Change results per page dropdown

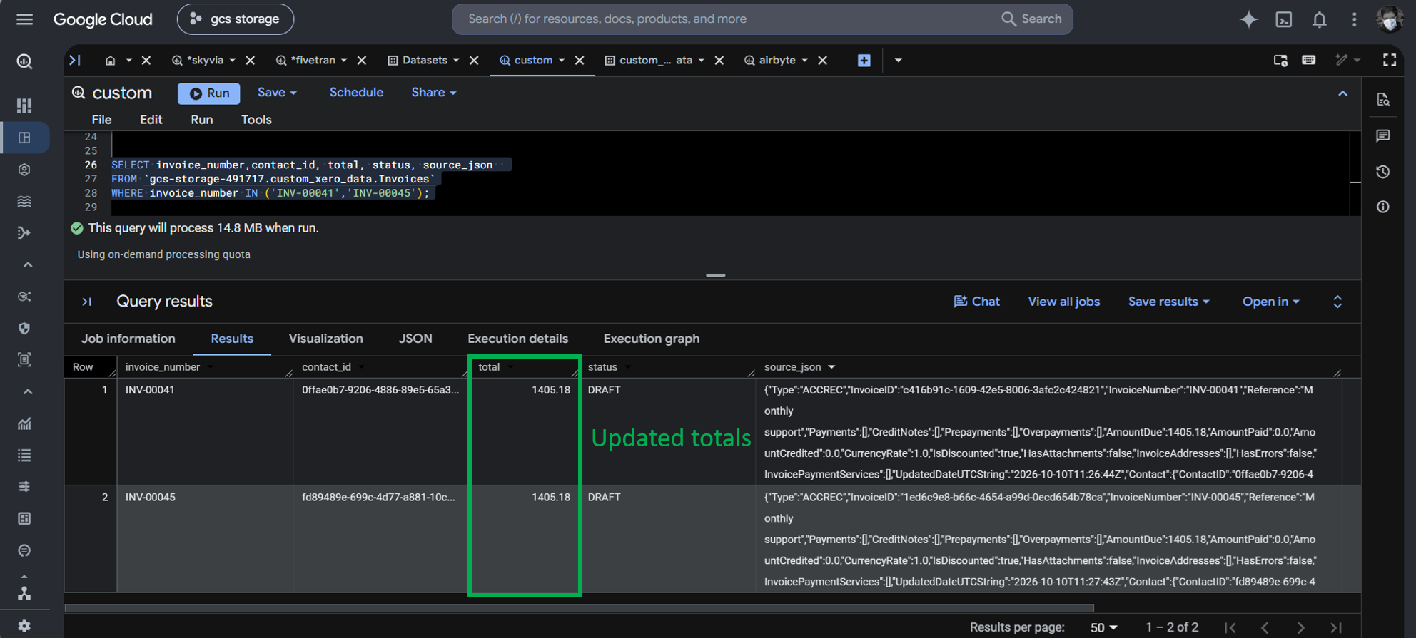coord(1103,627)
